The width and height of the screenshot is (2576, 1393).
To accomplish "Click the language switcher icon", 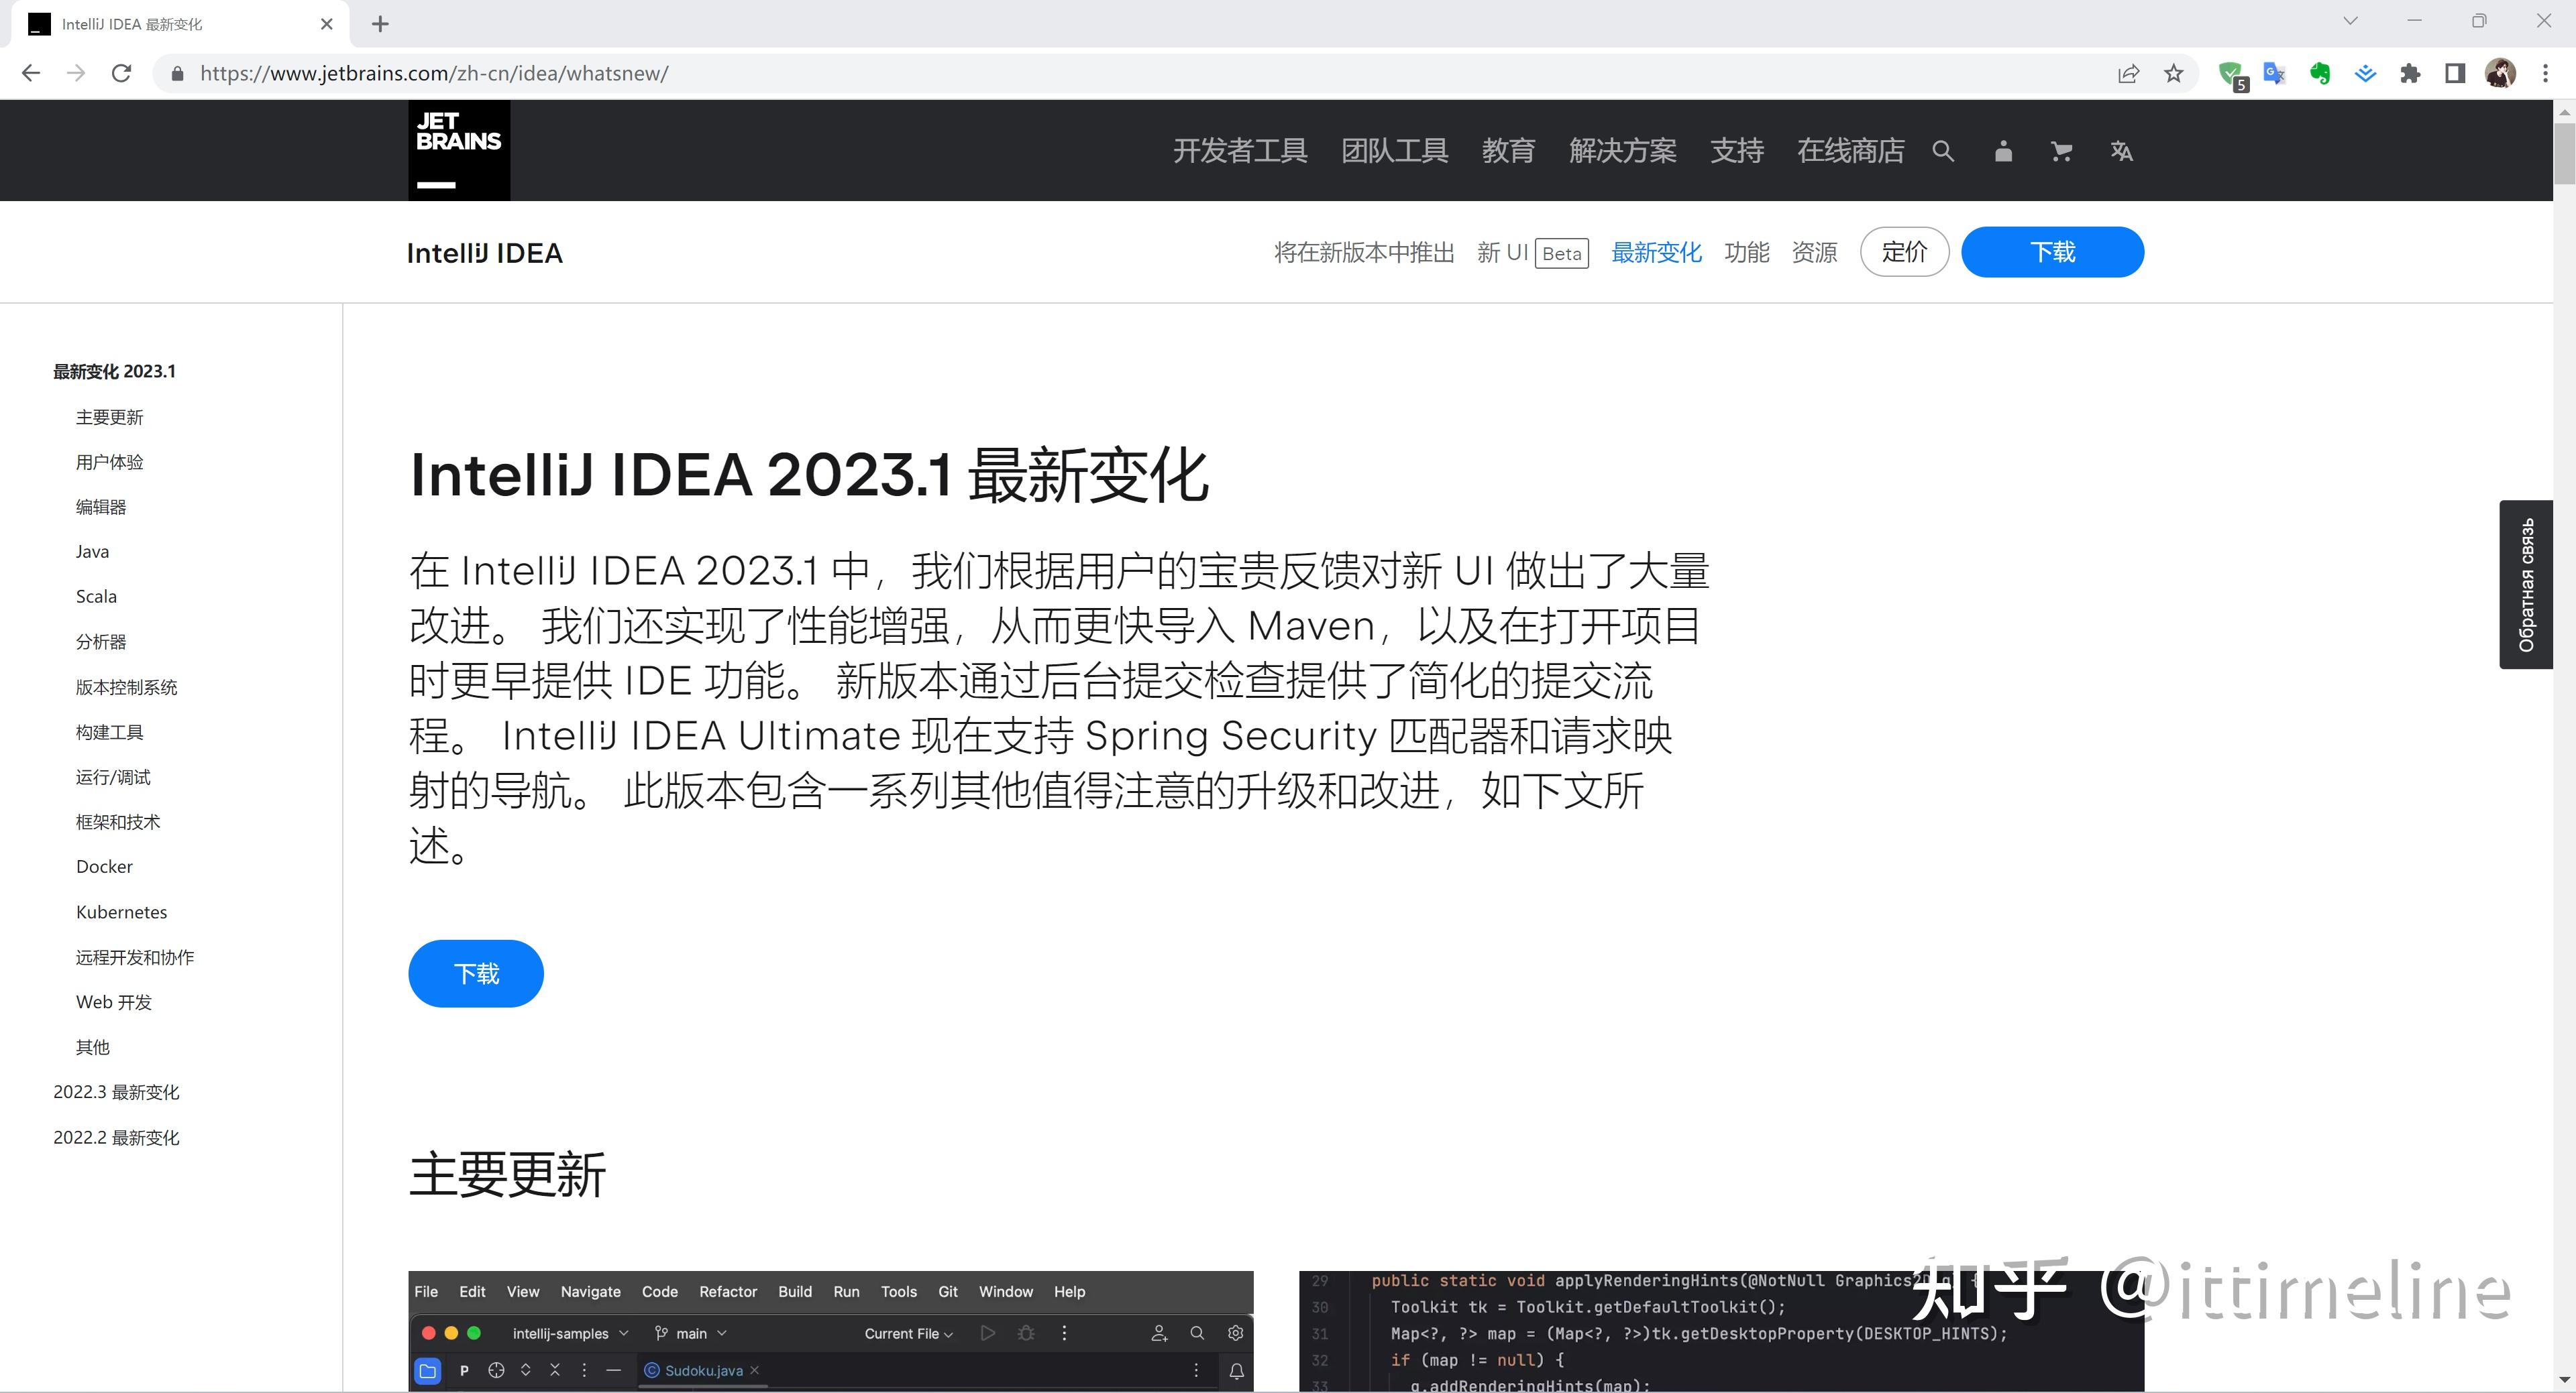I will tap(2123, 150).
